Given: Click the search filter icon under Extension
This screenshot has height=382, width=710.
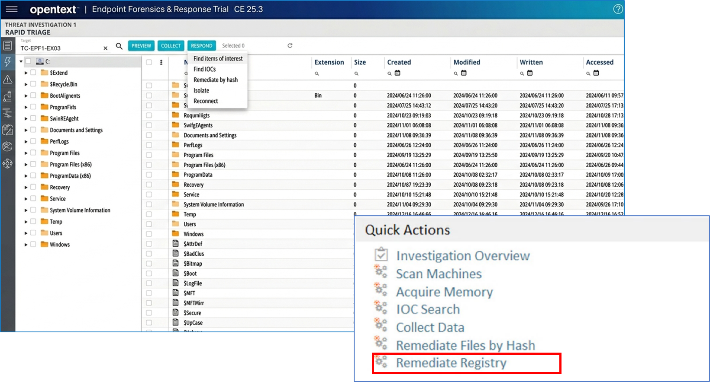Looking at the screenshot, I should [x=317, y=73].
